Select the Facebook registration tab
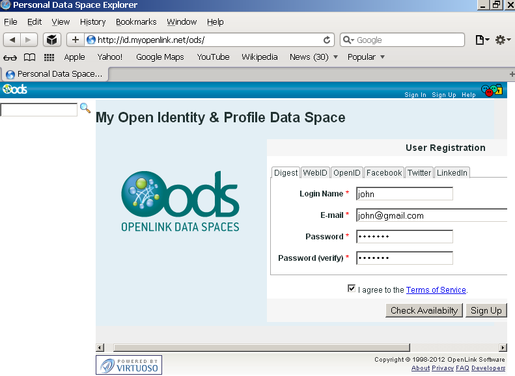515x376 pixels. (x=383, y=172)
